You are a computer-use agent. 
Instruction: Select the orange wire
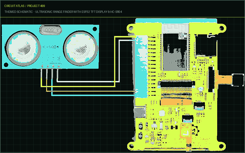(x=91, y=91)
